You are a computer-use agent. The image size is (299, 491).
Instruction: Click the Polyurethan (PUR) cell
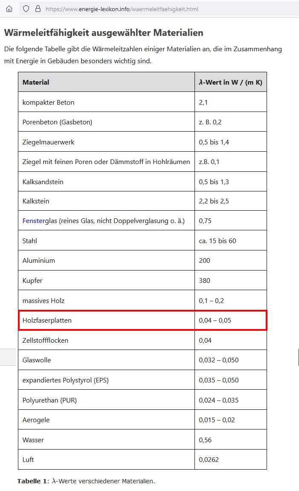click(x=106, y=400)
